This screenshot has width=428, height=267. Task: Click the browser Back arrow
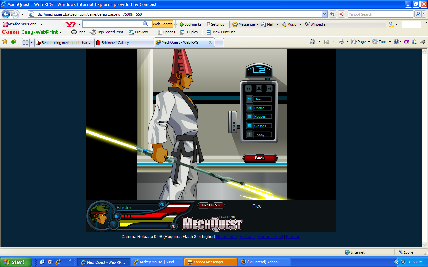pyautogui.click(x=6, y=14)
